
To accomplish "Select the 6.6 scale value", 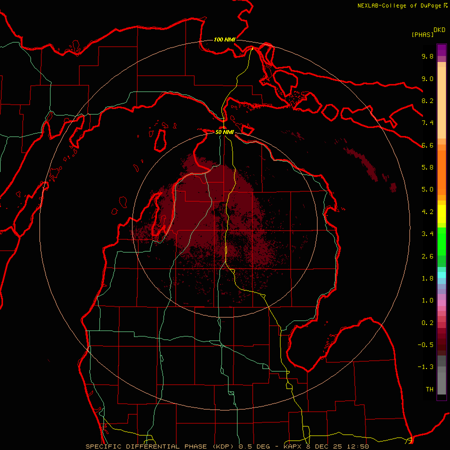I will click(x=427, y=145).
